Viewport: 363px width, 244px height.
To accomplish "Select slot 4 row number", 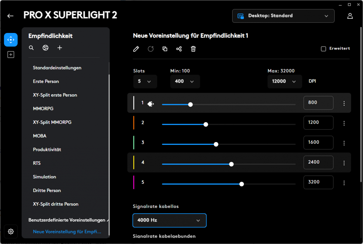I will pos(143,162).
